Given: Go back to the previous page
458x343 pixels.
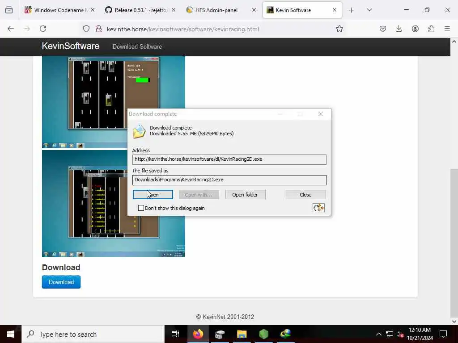Looking at the screenshot, I should [x=11, y=29].
